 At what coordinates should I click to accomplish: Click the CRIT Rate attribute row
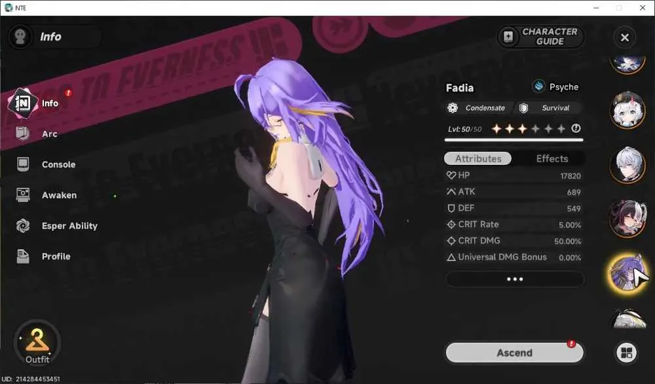[514, 224]
